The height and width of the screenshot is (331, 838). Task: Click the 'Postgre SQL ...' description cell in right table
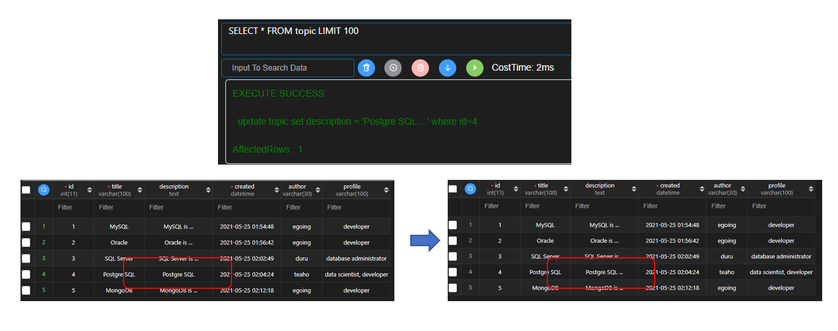[604, 272]
